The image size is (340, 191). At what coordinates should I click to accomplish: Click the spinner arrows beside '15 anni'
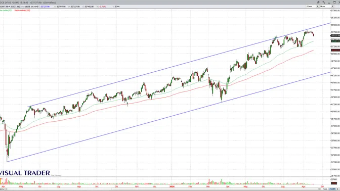pyautogui.click(x=317, y=7)
